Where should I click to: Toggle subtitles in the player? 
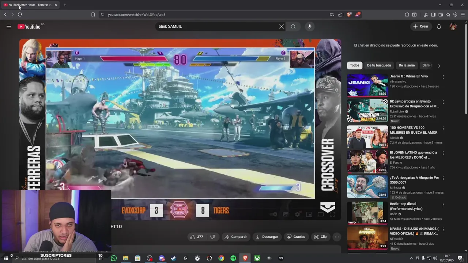[286, 214]
